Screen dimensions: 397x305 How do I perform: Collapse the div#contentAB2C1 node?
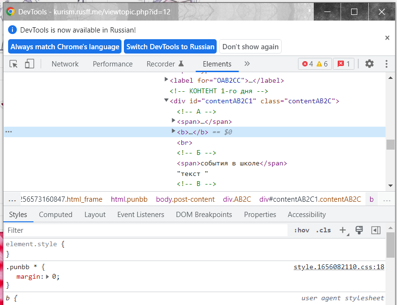pyautogui.click(x=166, y=101)
